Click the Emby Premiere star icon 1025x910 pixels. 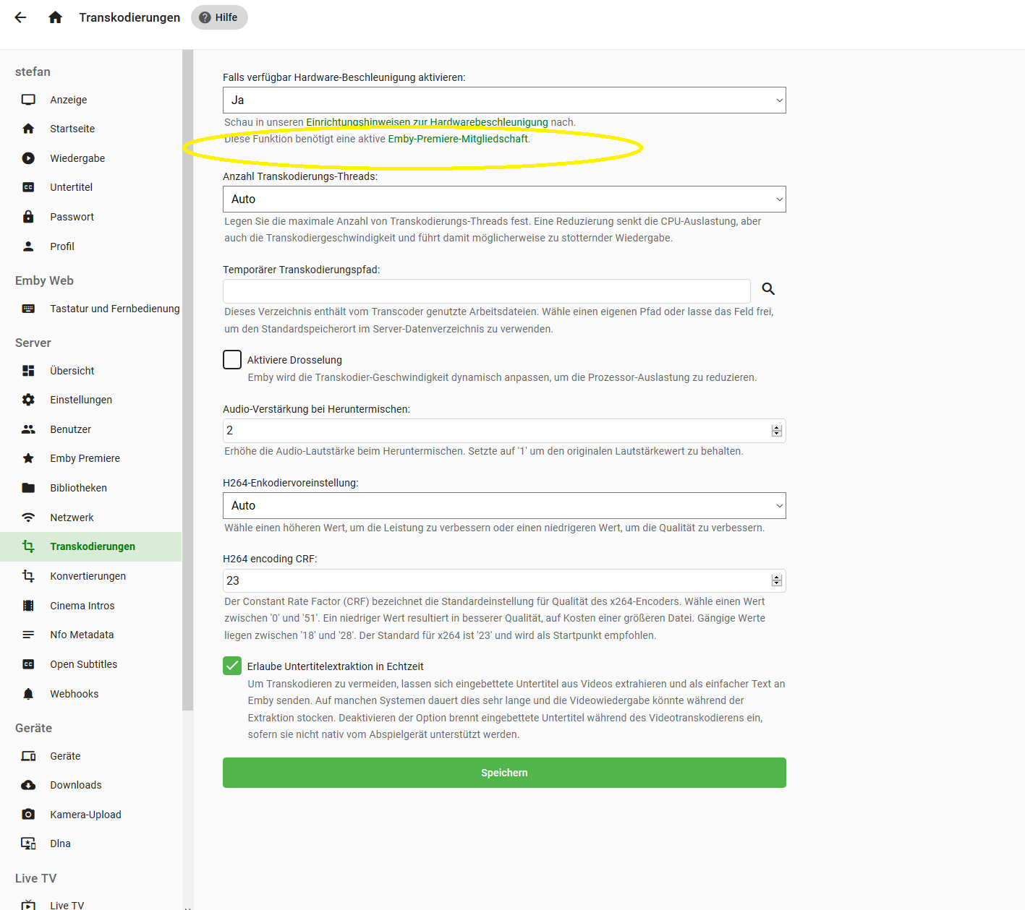point(28,458)
